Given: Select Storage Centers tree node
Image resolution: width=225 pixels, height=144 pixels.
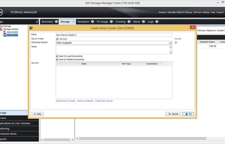Looking at the screenshot, I should pyautogui.click(x=11, y=29).
